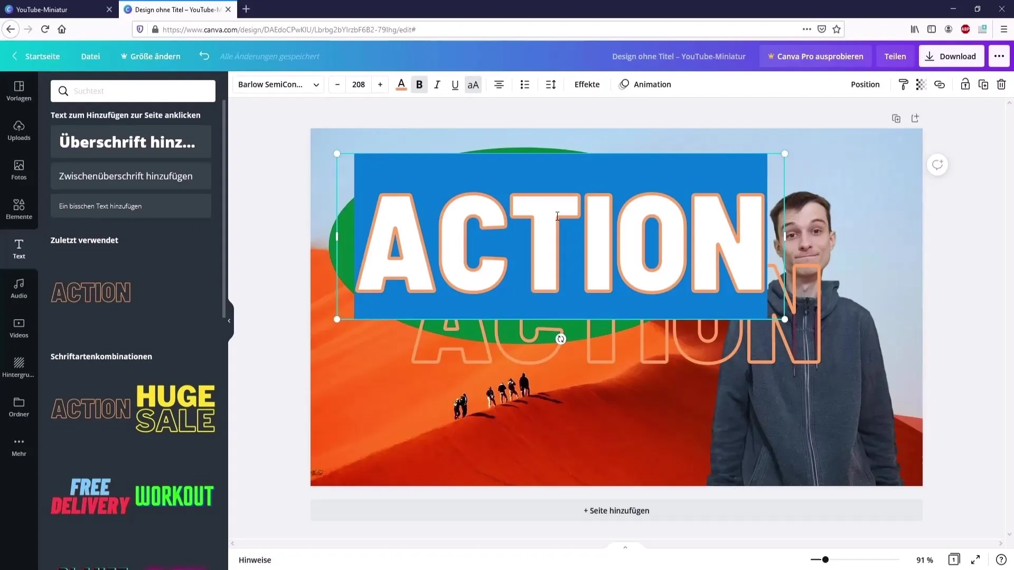Toggle uppercase aA formatting
The width and height of the screenshot is (1014, 570).
click(x=473, y=84)
